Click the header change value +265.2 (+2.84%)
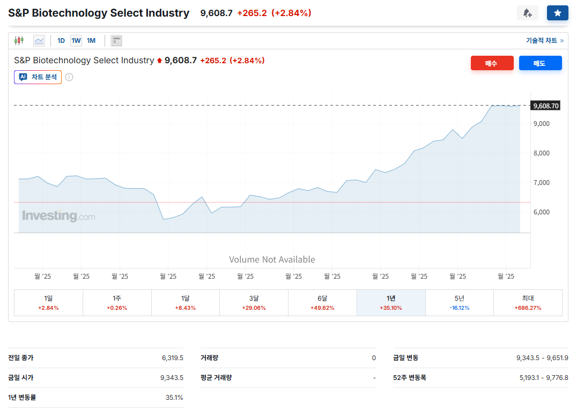The height and width of the screenshot is (418, 584). pos(274,13)
